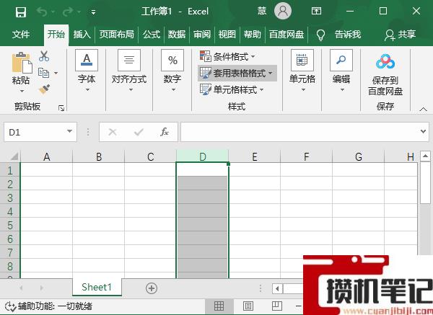Image resolution: width=433 pixels, height=315 pixels.
Task: Click the Redo arrow icon
Action: click(68, 12)
